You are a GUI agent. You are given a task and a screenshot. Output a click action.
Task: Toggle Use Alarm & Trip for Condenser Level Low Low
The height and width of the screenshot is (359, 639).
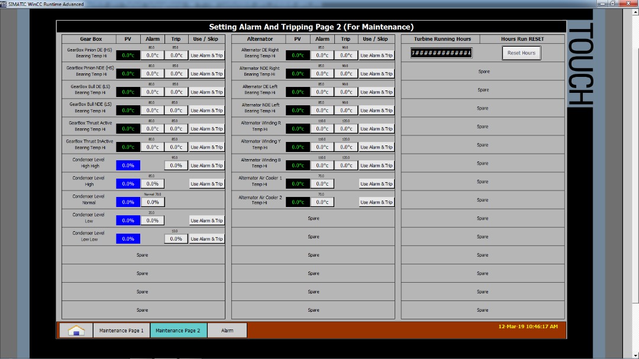click(206, 239)
